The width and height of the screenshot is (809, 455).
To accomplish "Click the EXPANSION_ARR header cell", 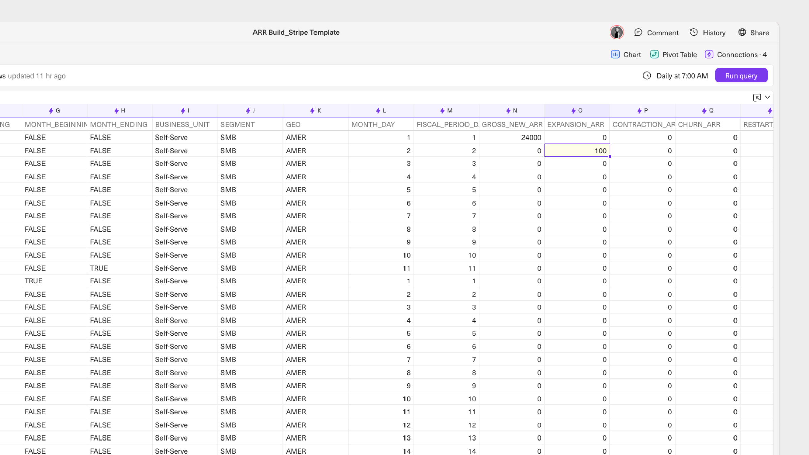I will click(576, 124).
